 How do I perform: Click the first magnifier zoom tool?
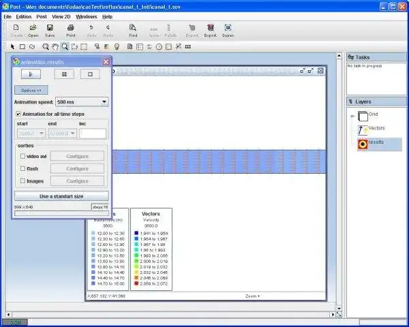(46, 47)
